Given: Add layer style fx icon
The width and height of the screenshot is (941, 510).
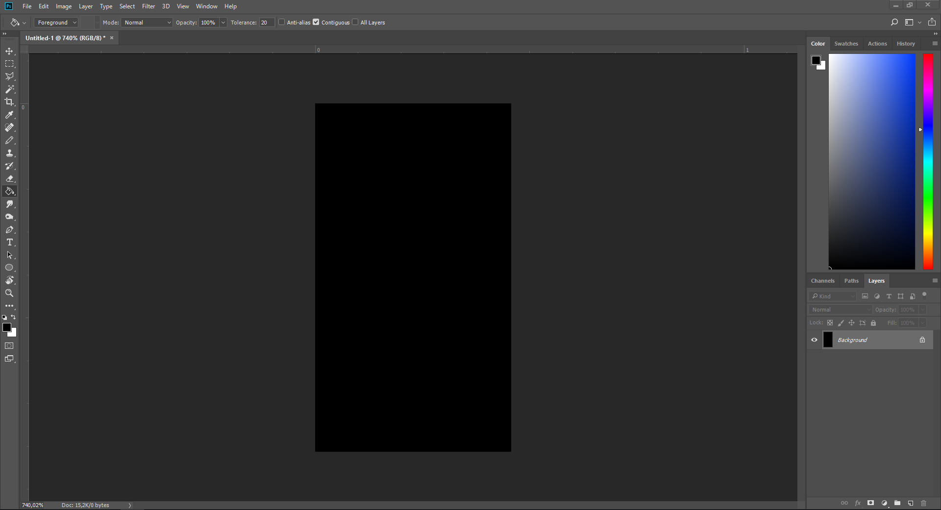Looking at the screenshot, I should [x=858, y=503].
